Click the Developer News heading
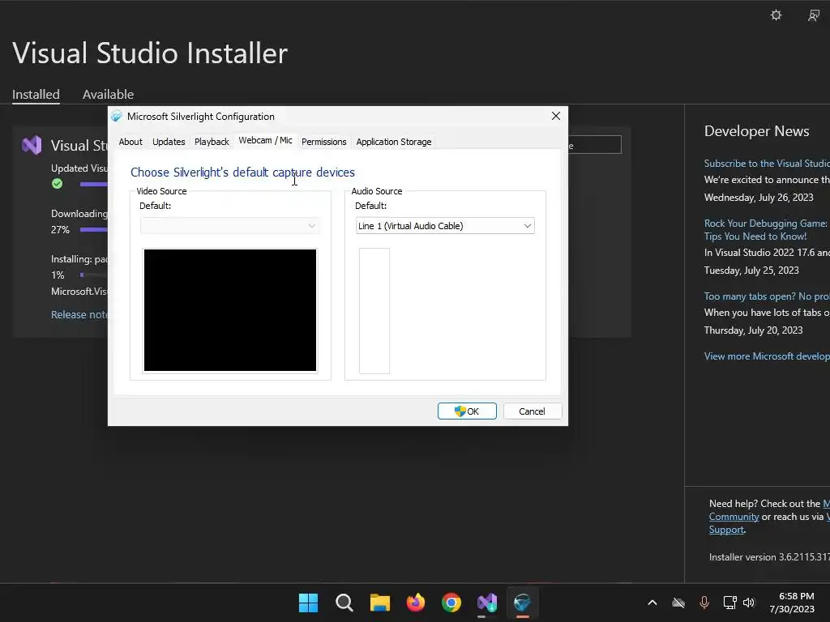 (x=756, y=131)
